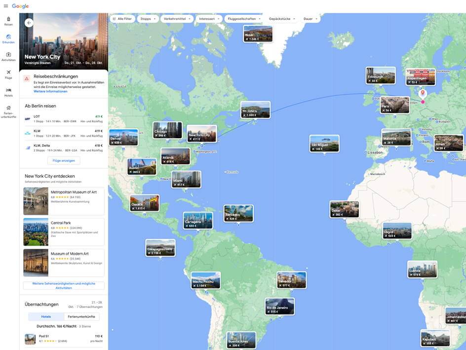466x350 pixels.
Task: Click the Flüge anzeigen button
Action: 64,160
